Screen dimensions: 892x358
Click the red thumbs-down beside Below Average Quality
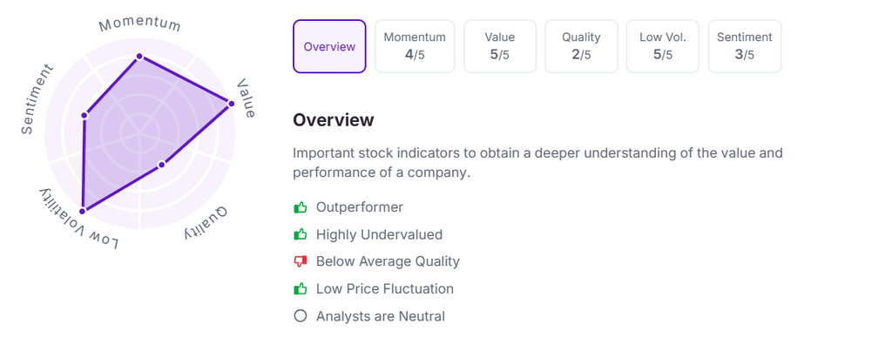click(301, 261)
